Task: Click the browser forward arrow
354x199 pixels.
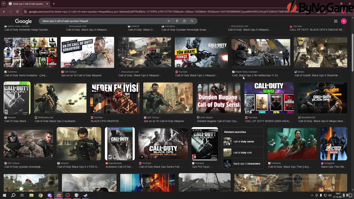Action: point(11,12)
